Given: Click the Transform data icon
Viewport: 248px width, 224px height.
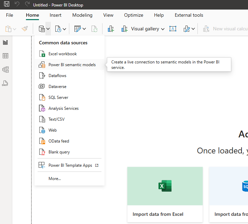Looking at the screenshot, I should click(x=78, y=29).
